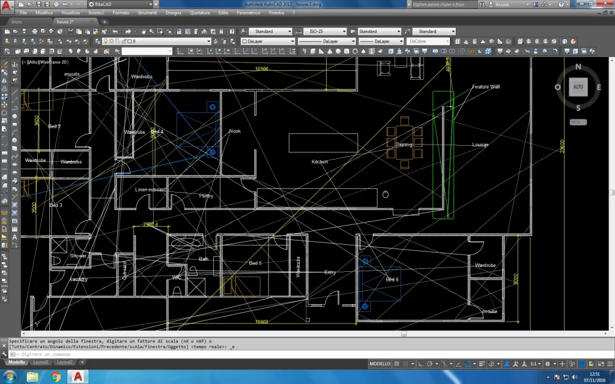Toggle polar tracking in status bar
Image resolution: width=615 pixels, height=384 pixels.
click(x=429, y=364)
